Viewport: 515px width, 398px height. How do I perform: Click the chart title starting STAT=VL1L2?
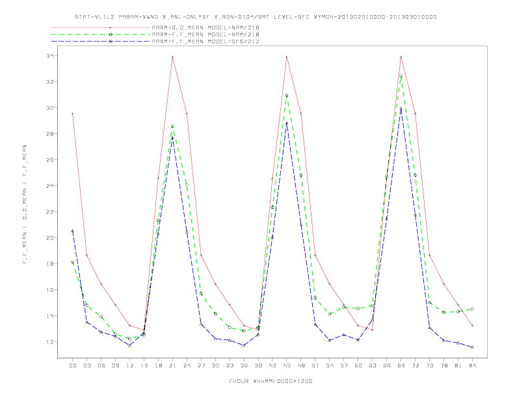(x=256, y=17)
